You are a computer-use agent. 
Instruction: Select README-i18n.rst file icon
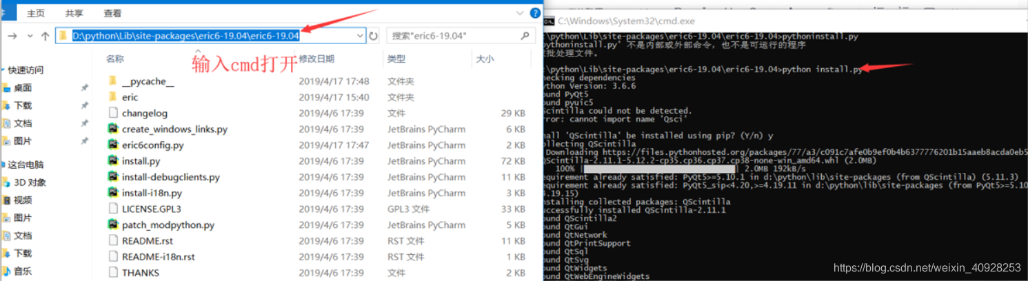pos(114,256)
